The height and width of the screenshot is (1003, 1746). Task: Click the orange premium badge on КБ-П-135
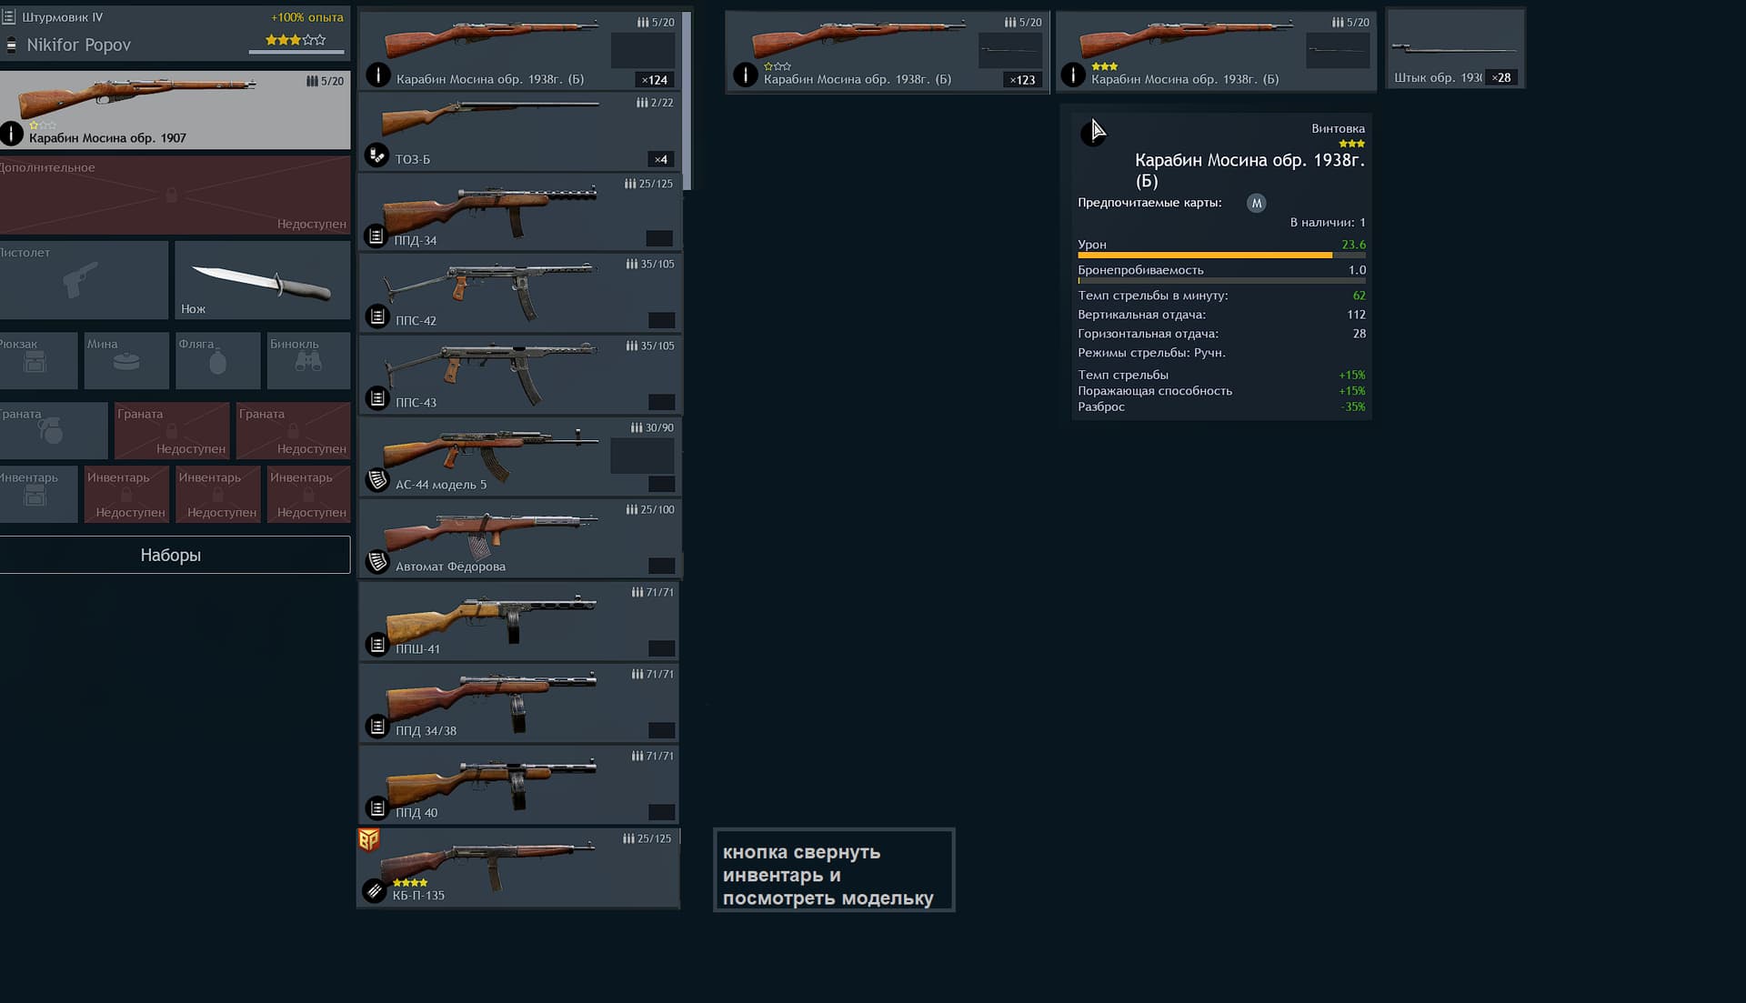368,839
